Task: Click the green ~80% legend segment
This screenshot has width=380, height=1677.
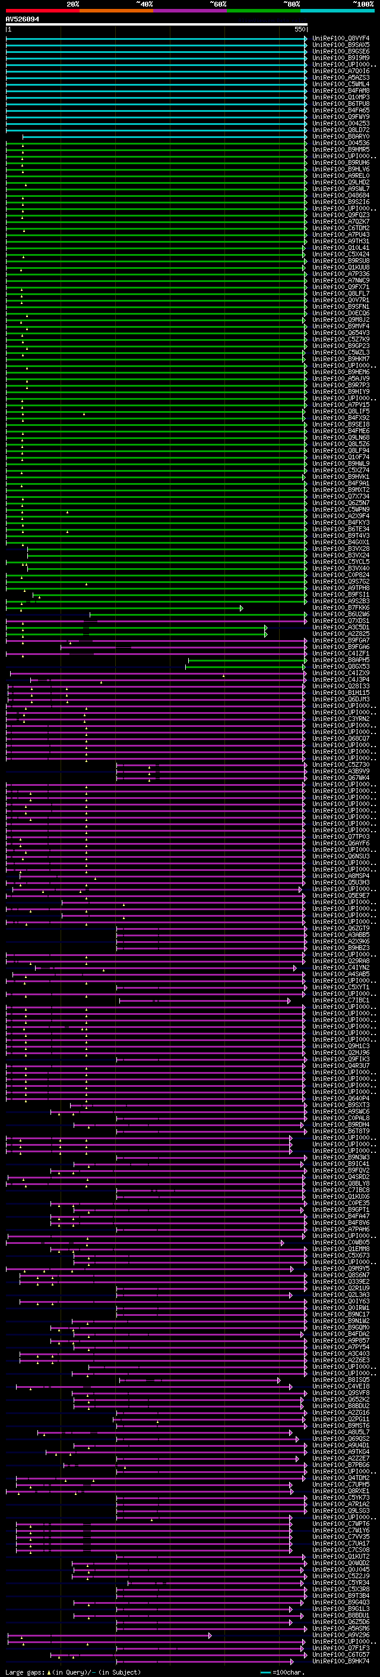Action: [264, 11]
